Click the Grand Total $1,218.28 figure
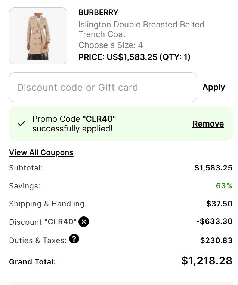This screenshot has height=285, width=238. pos(207,261)
